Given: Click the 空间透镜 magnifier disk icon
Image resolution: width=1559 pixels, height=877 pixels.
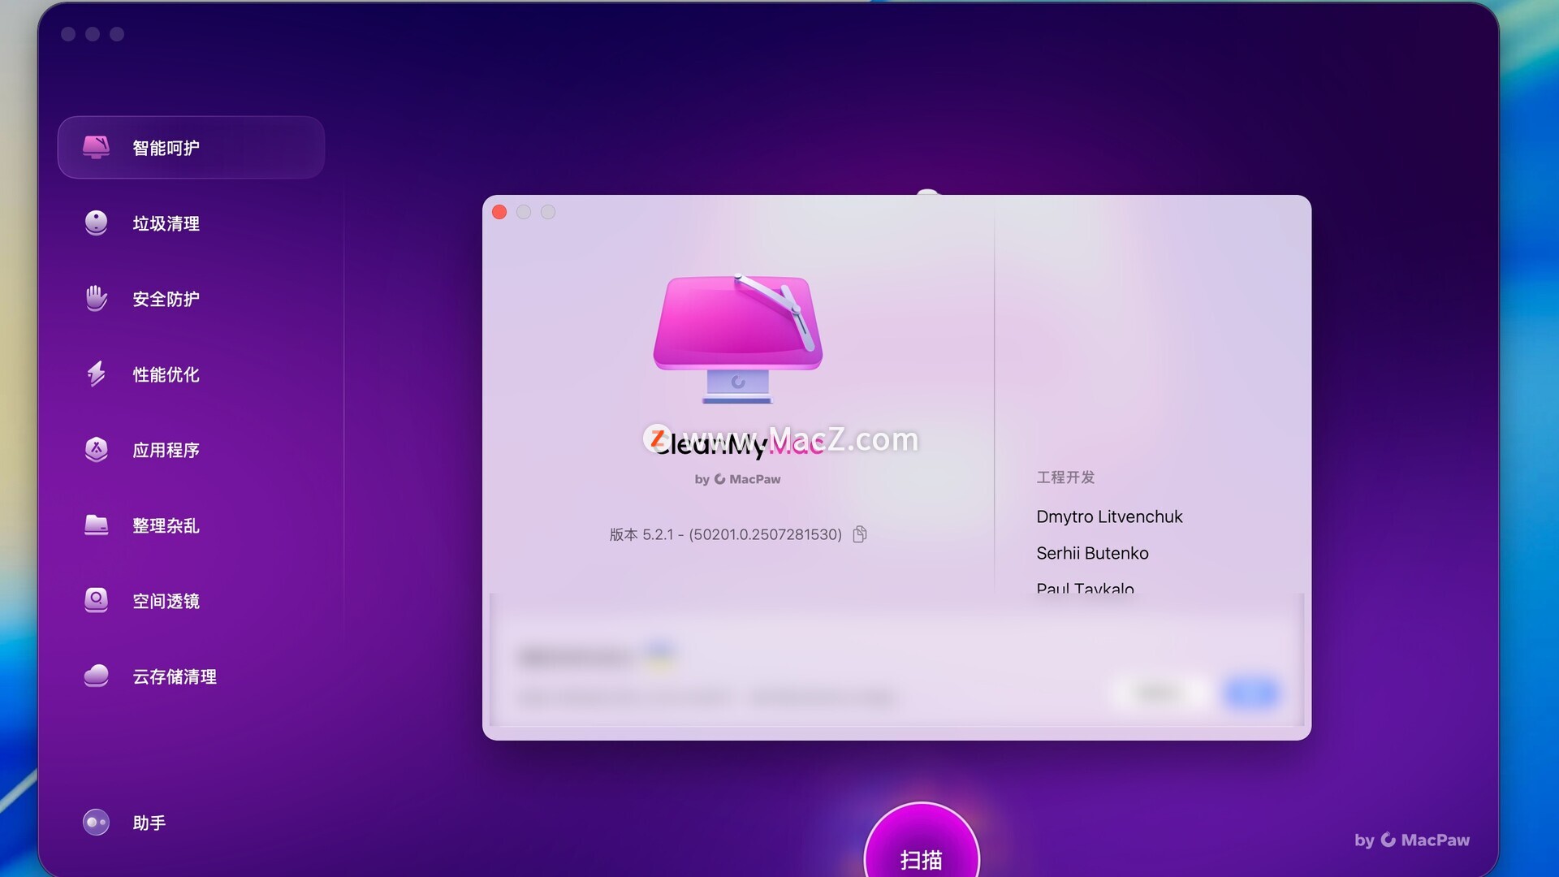Looking at the screenshot, I should click(96, 600).
